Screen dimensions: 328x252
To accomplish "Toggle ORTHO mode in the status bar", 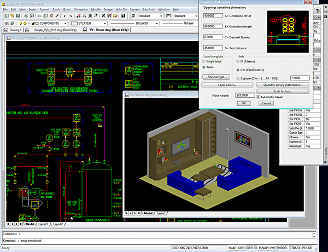I will [251, 248].
